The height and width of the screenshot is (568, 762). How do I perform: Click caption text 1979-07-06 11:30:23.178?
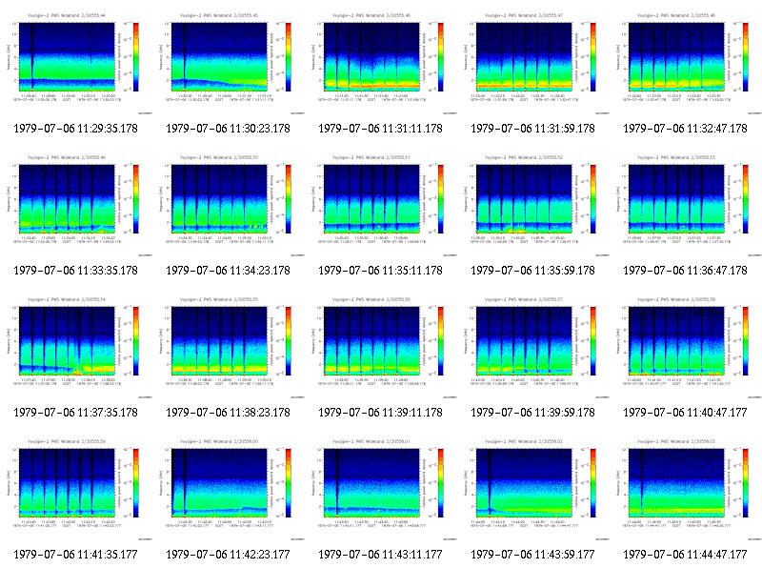tap(229, 129)
